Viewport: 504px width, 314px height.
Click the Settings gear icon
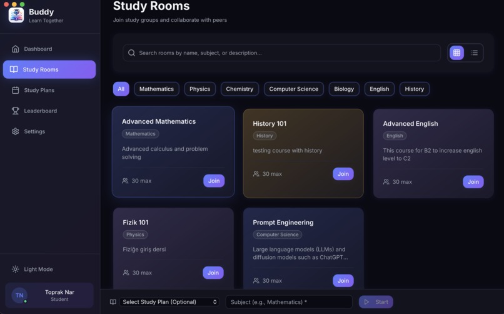click(15, 131)
